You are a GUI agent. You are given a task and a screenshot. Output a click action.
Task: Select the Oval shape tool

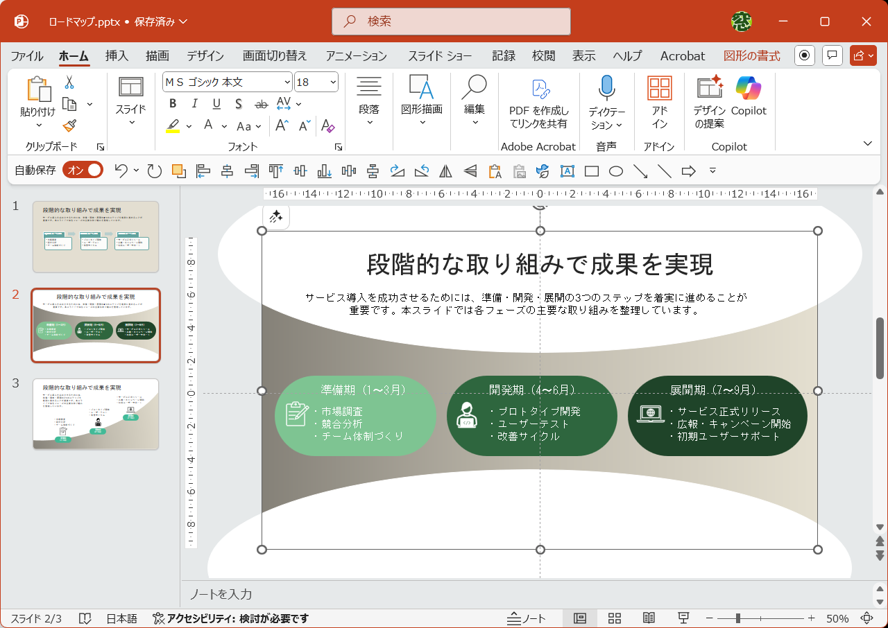616,171
